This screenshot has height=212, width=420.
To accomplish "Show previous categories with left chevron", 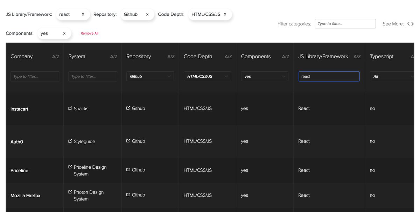I will pos(408,24).
